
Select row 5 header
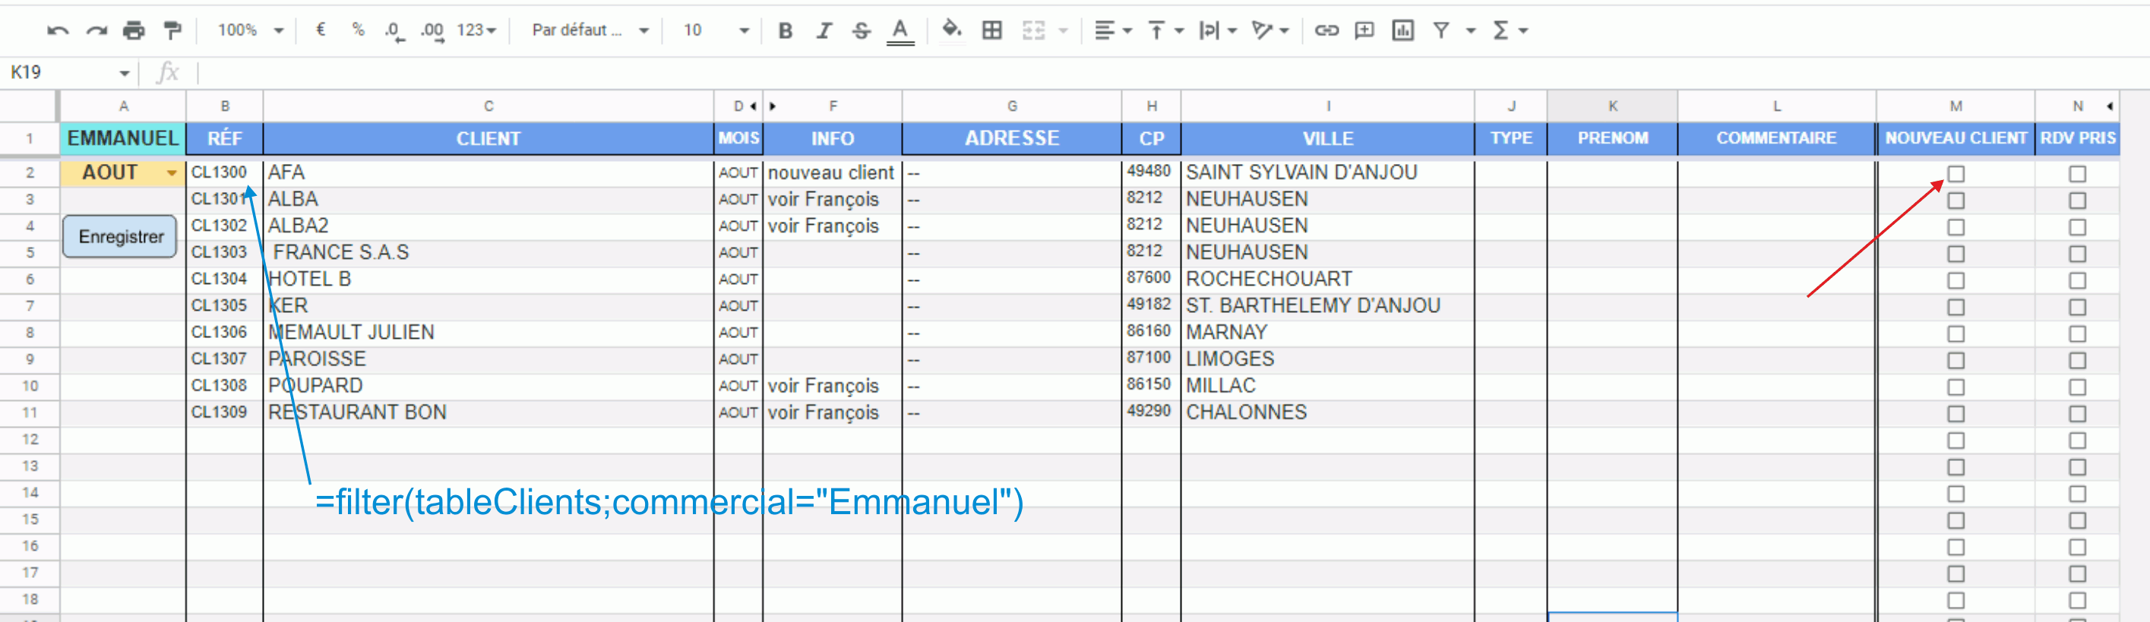(x=29, y=253)
